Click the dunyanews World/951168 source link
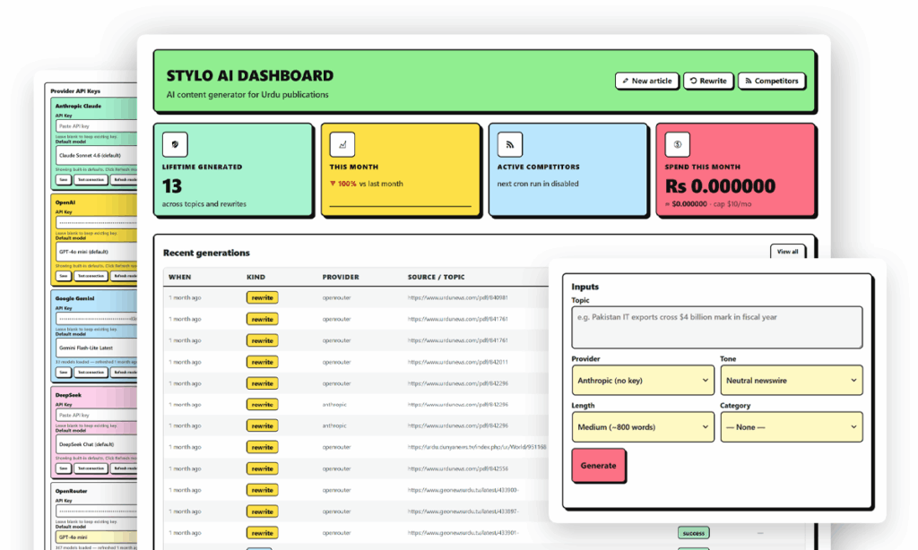 pos(477,447)
